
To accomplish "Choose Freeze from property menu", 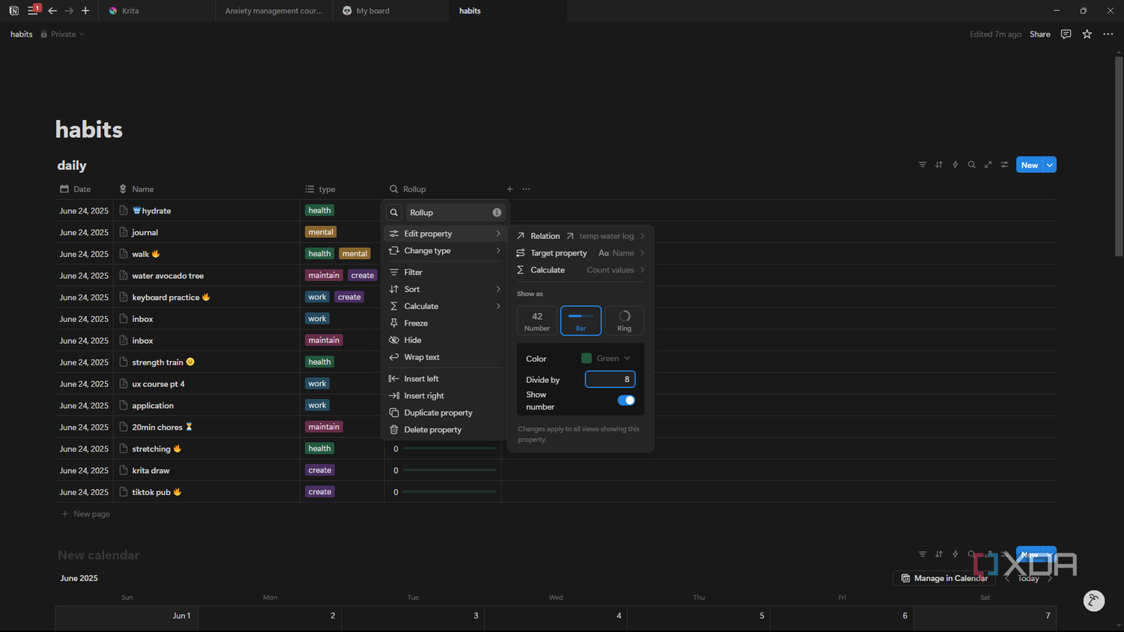I will click(x=445, y=323).
